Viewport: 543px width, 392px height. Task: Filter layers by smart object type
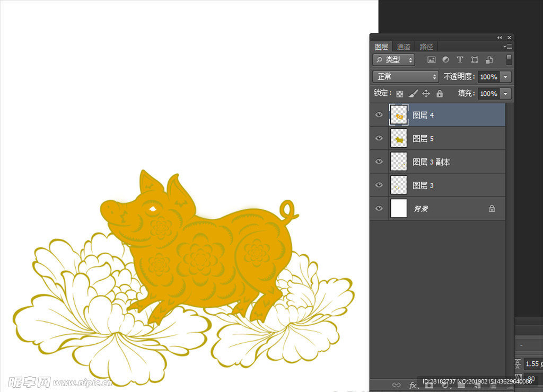click(x=489, y=60)
